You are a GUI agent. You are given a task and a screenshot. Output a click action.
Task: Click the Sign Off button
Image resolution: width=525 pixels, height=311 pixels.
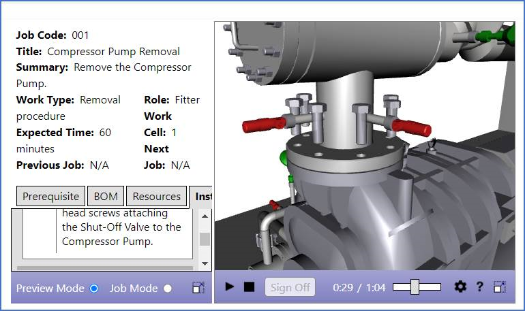coord(290,287)
